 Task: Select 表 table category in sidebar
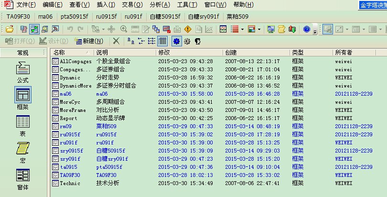23,126
